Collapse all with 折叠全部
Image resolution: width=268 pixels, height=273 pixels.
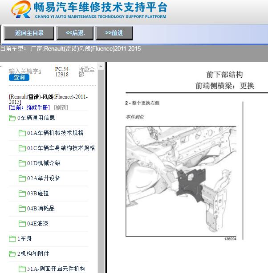tap(86, 72)
